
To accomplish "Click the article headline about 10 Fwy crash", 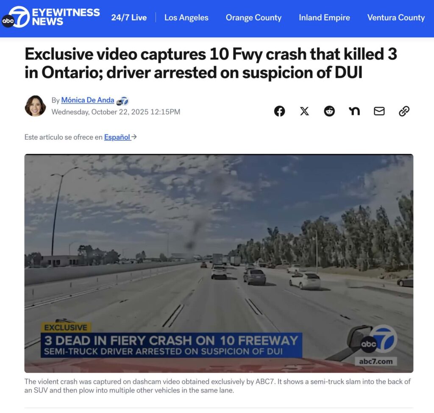I will tap(211, 63).
